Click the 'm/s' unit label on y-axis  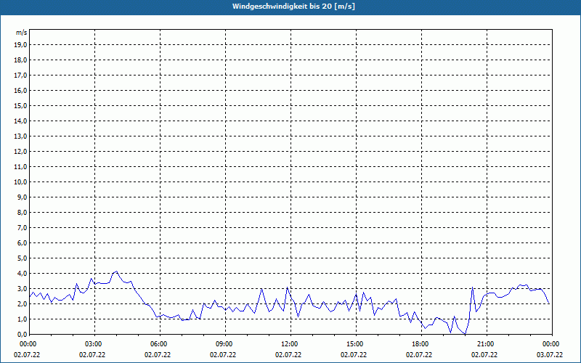21,33
